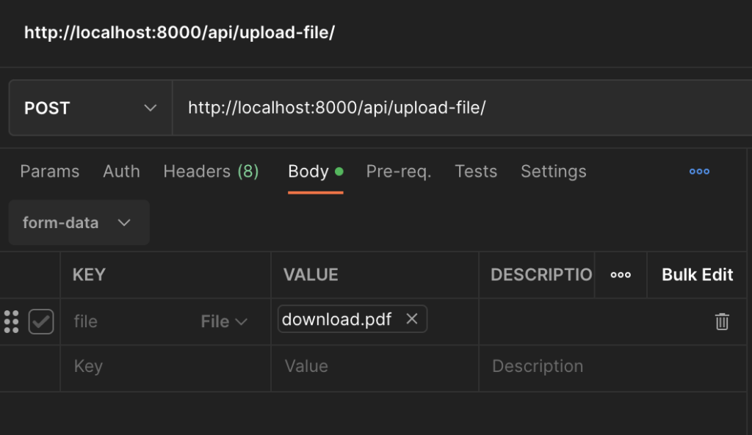Click the Bulk Edit link
752x435 pixels.
point(698,275)
